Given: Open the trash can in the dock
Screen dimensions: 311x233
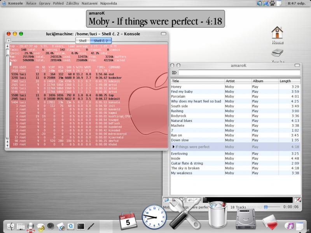Looking at the screenshot, I should tap(218, 214).
